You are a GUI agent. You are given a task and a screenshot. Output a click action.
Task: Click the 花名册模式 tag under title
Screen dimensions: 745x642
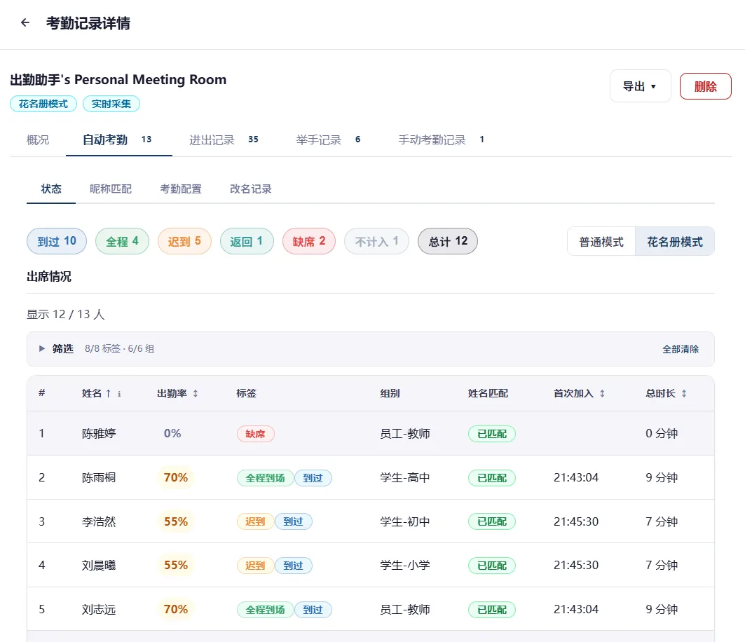[43, 104]
